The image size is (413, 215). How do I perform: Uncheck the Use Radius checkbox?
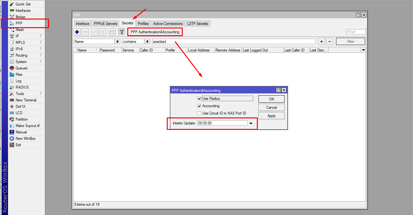[199, 99]
